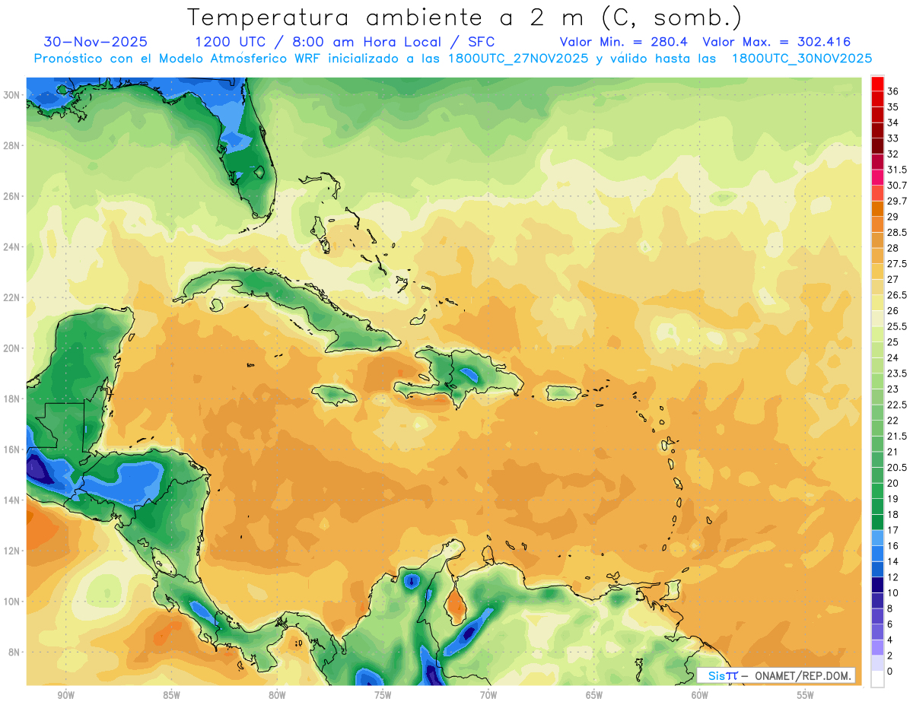Click the colorbar value '14'

893,561
